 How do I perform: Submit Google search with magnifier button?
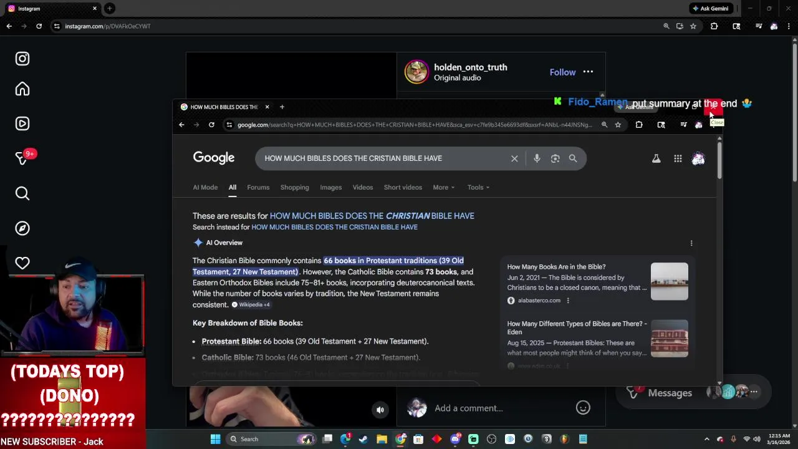pyautogui.click(x=573, y=158)
